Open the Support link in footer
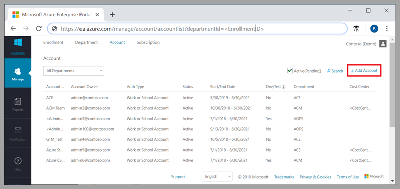 (178, 177)
